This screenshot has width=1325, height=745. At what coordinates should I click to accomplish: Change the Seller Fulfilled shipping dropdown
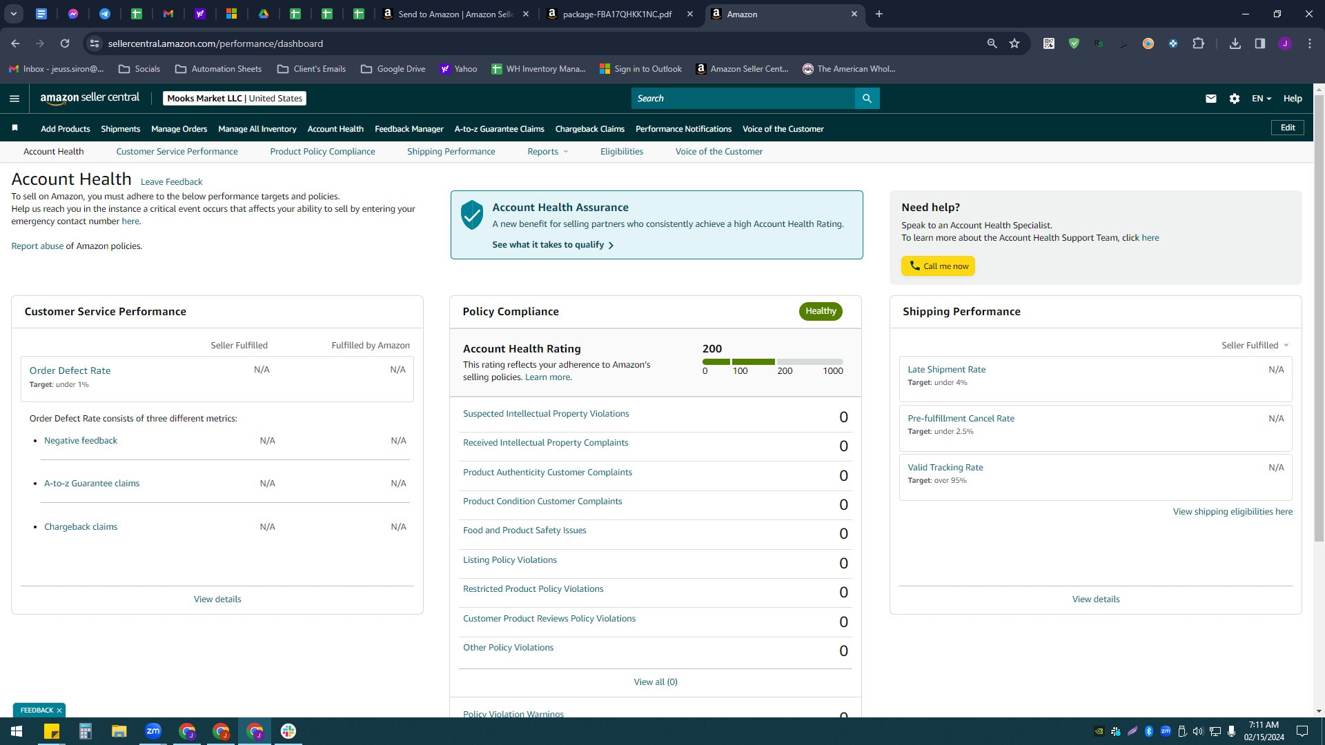[x=1255, y=346]
